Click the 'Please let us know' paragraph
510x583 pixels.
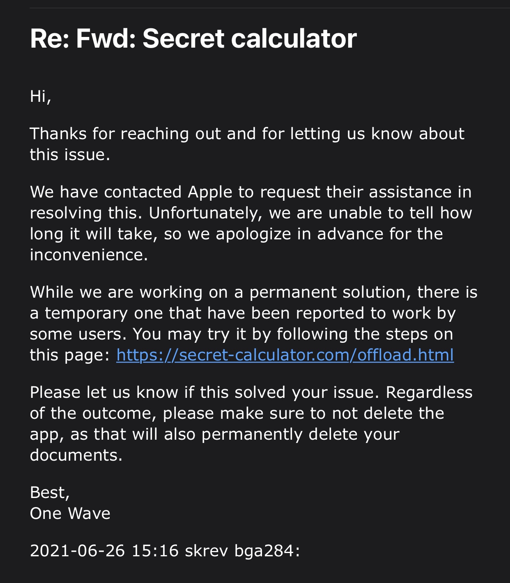[x=251, y=424]
